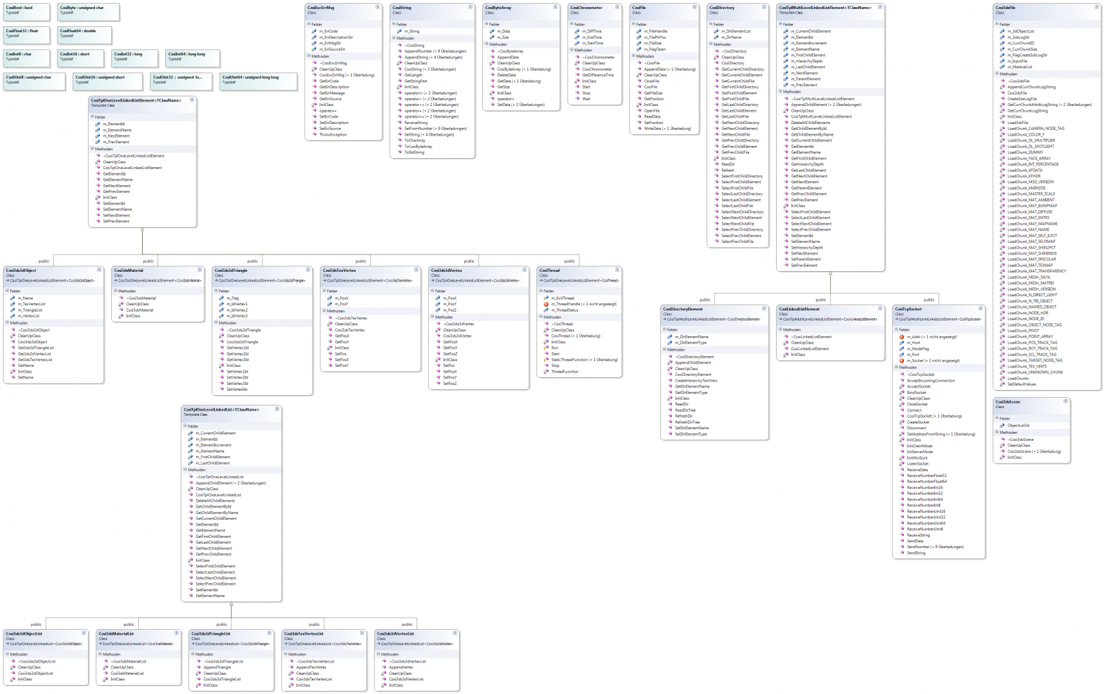Click method icon beside ReadDir in CosiDirectory
The image size is (1104, 694).
click(x=716, y=165)
